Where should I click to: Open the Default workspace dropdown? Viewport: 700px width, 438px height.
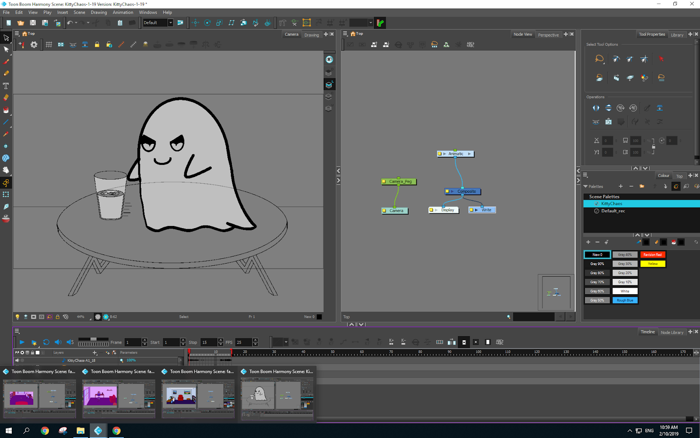pyautogui.click(x=171, y=23)
